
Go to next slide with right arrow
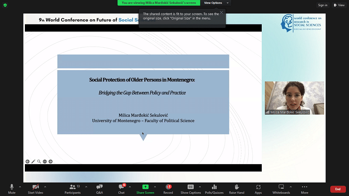(x=51, y=162)
